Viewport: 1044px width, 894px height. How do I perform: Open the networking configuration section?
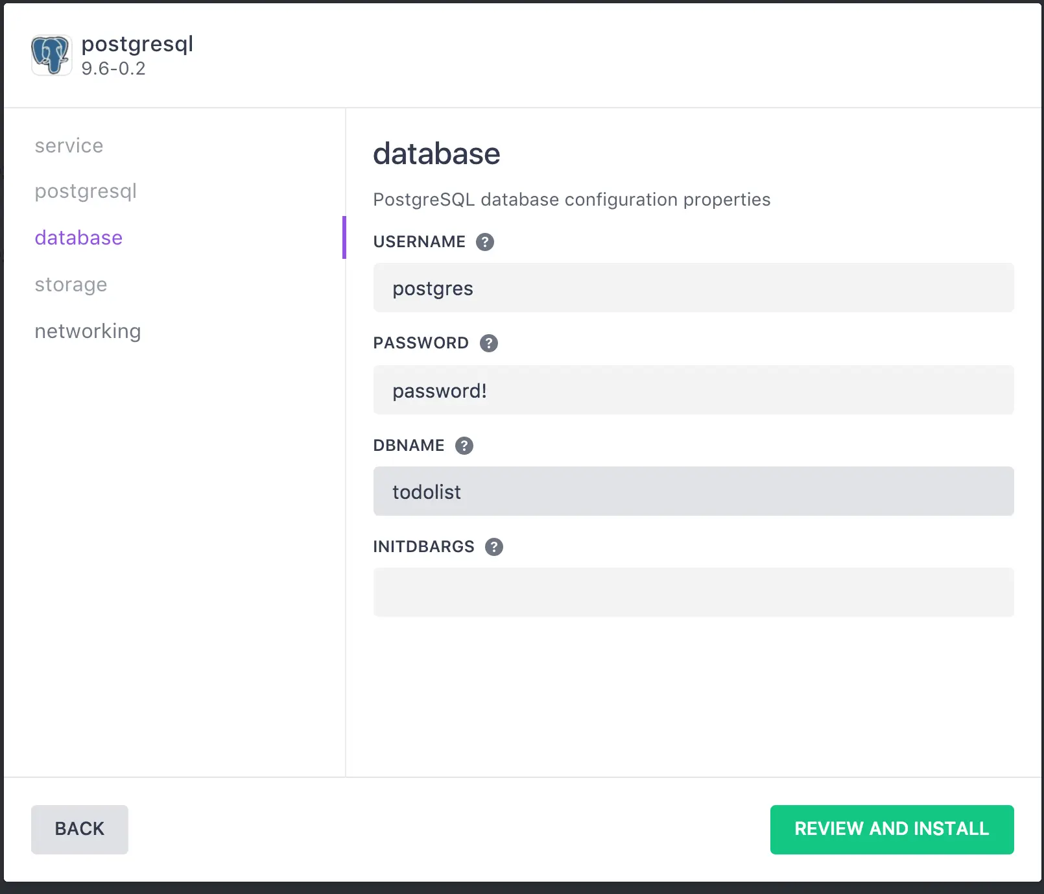88,331
